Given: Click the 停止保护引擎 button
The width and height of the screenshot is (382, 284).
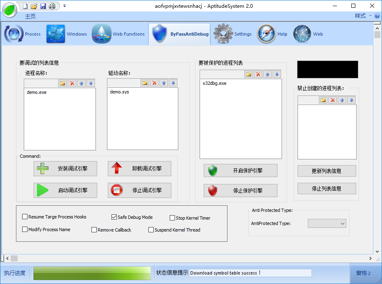Looking at the screenshot, I should [x=241, y=191].
